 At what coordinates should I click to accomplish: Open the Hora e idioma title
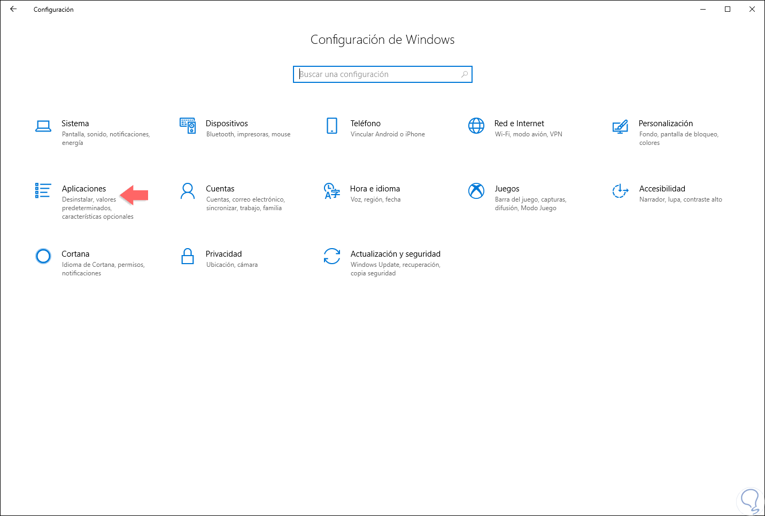tap(375, 189)
